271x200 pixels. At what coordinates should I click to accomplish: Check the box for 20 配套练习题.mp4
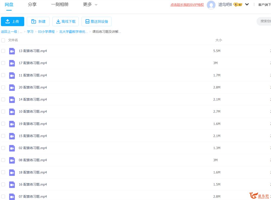click(x=3, y=87)
